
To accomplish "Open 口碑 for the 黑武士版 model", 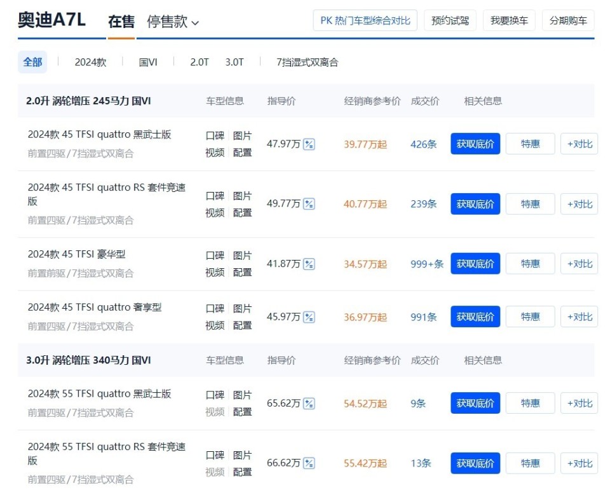I will [x=214, y=135].
